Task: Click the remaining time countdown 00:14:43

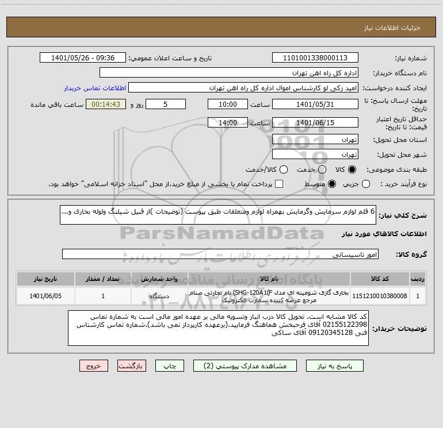Action: tap(106, 104)
